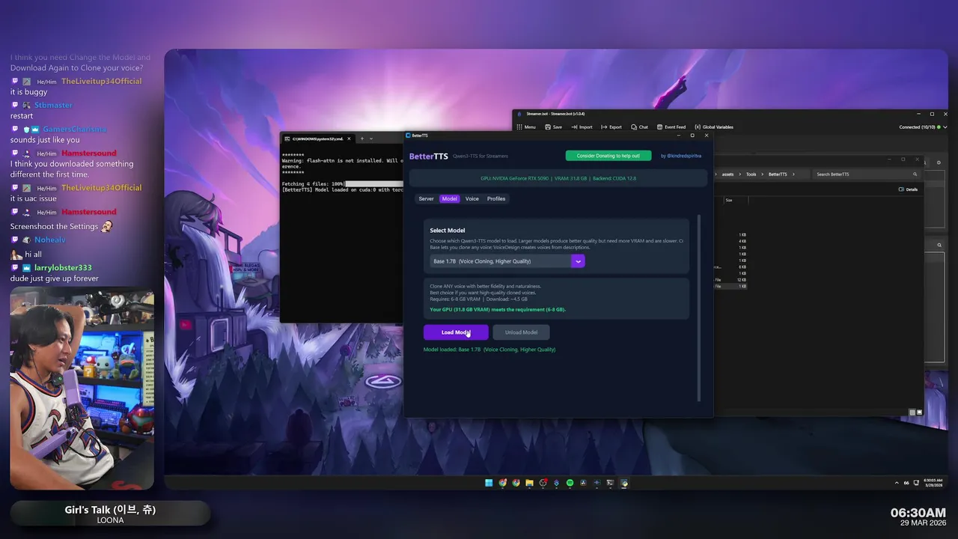Close the C:\WINDOWS\system32\cmd tab

point(349,138)
